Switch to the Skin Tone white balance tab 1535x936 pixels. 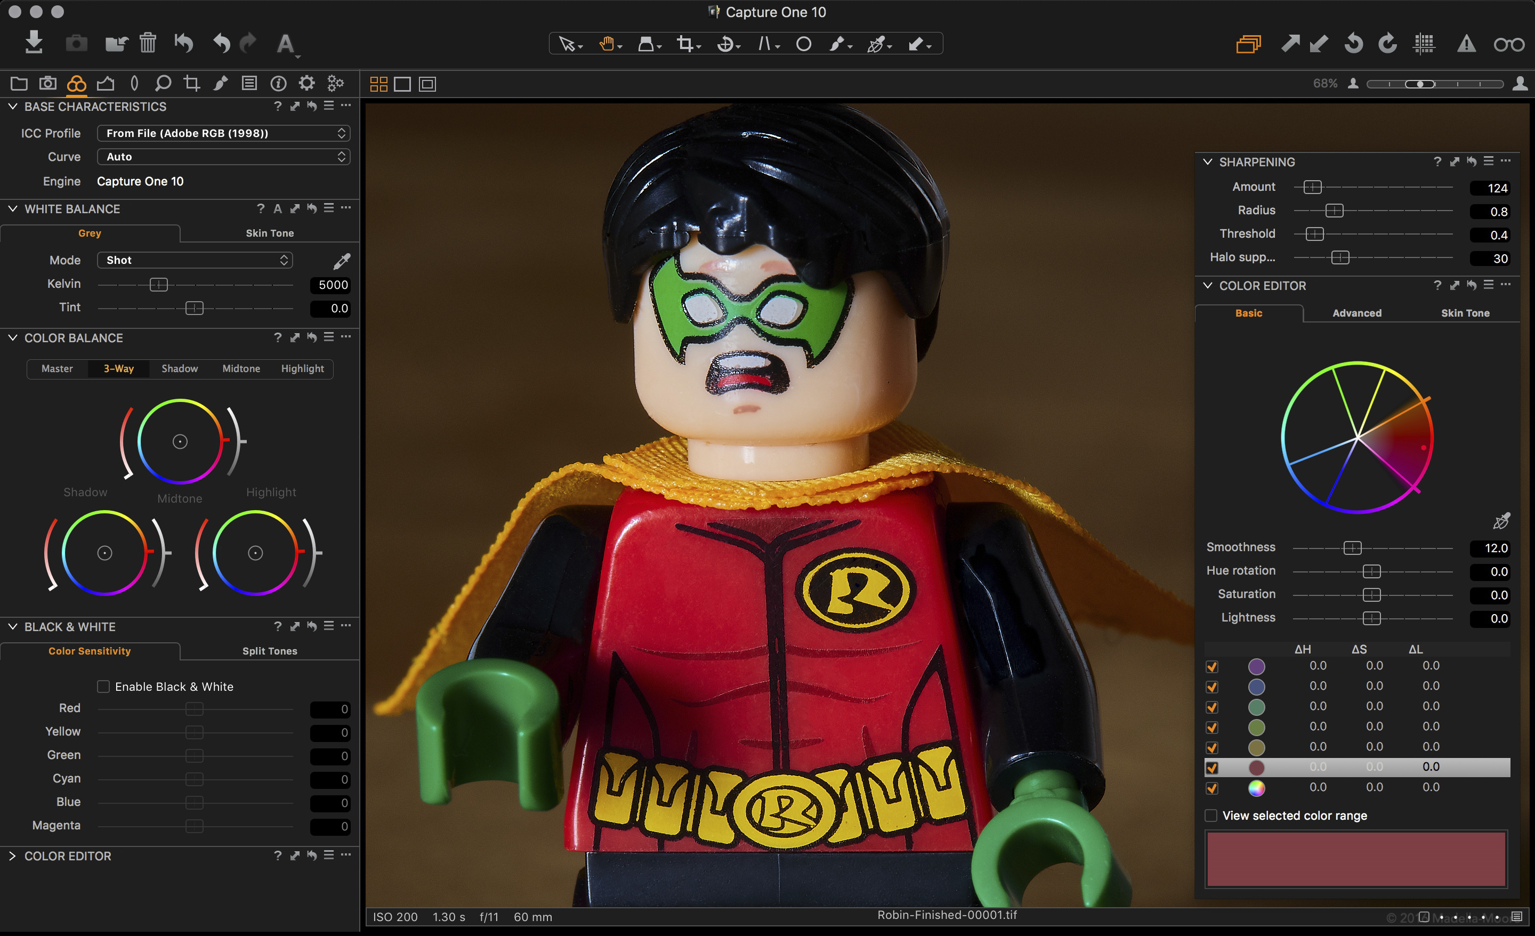[270, 233]
